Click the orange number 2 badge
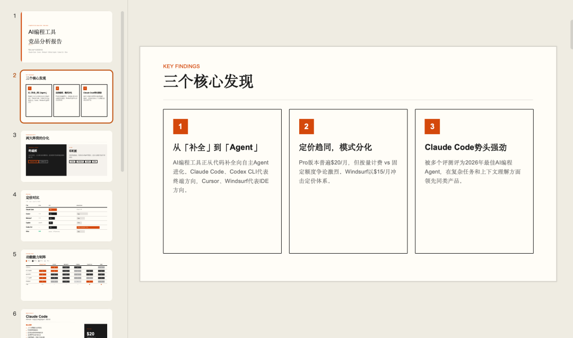The width and height of the screenshot is (573, 338). click(306, 126)
